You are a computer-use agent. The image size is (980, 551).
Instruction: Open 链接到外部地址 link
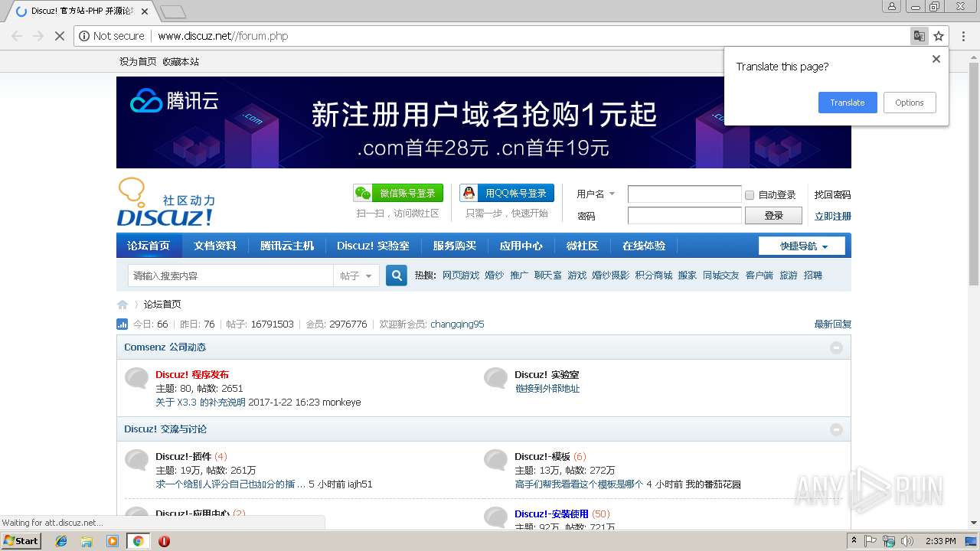tap(547, 388)
